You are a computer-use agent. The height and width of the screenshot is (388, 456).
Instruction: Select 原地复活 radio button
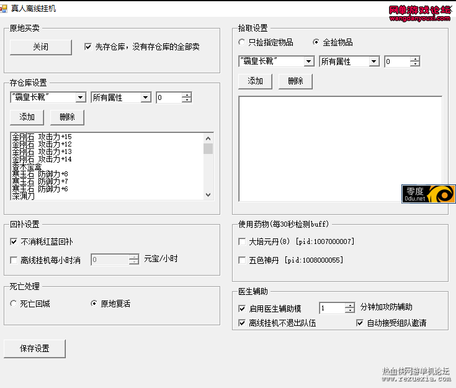(x=94, y=304)
